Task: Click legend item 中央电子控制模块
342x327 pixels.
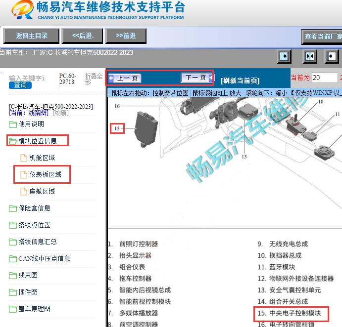Action: [x=295, y=313]
